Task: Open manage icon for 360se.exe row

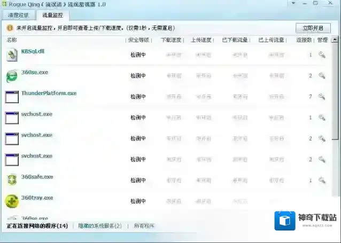Action: 322,76
